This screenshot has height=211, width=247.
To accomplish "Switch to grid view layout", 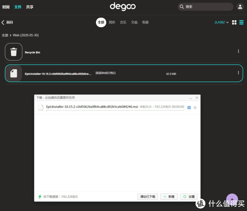I will (234, 22).
